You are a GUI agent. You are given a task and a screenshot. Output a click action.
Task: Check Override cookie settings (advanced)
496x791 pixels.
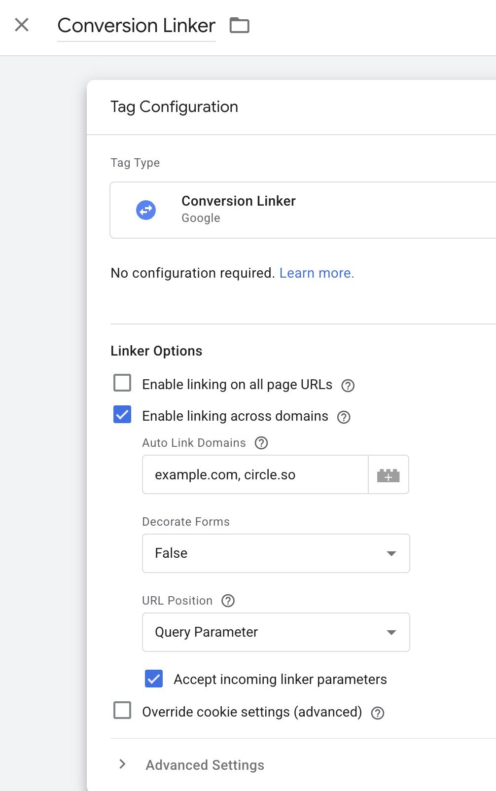122,711
